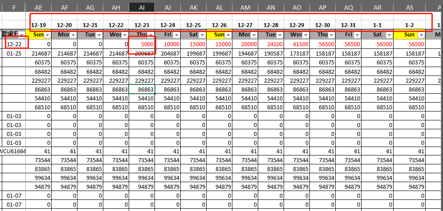Open the Fri filter dropdown under 12-24

click(176, 35)
